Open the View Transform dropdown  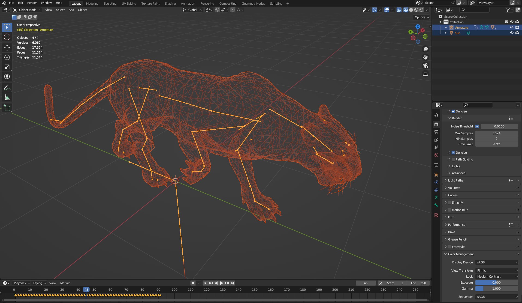(496, 270)
